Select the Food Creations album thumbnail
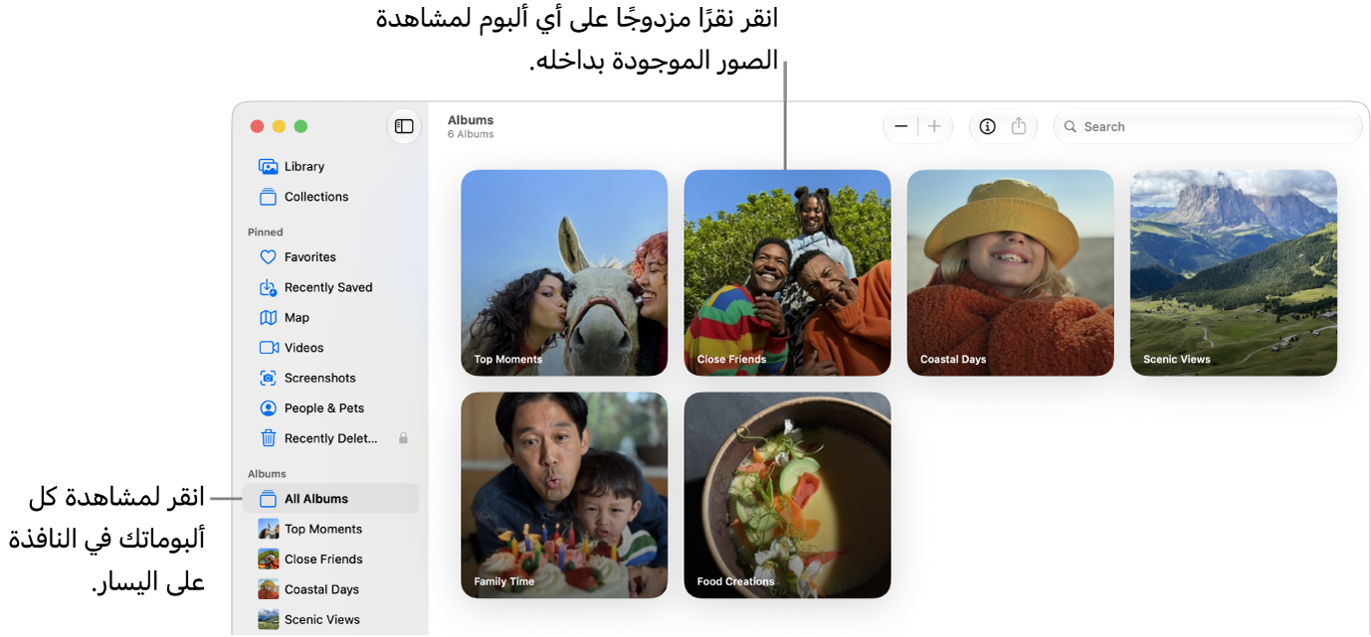The image size is (1371, 637). coord(787,495)
